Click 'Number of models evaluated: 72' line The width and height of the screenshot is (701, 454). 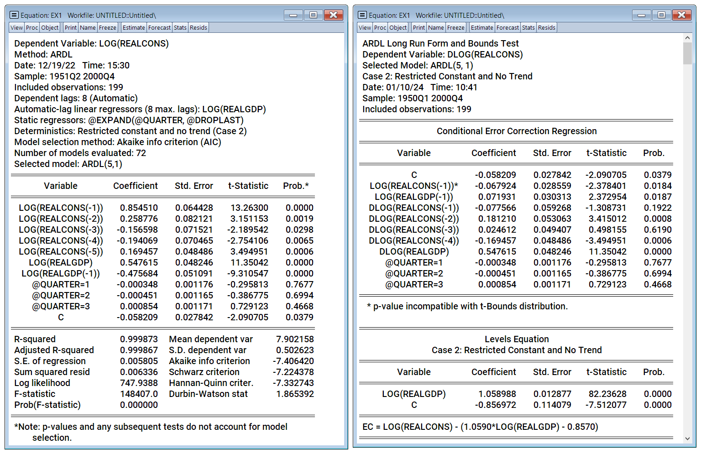pyautogui.click(x=80, y=153)
